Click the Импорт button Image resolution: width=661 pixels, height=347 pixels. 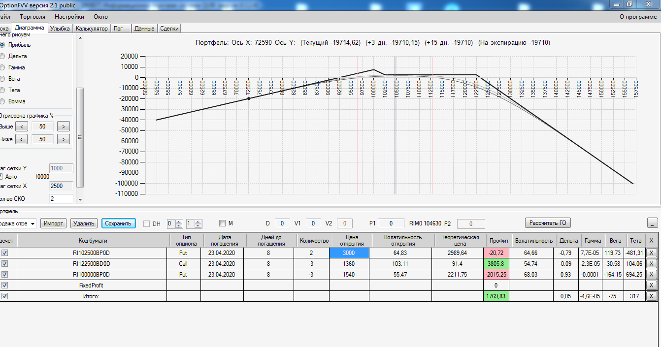click(53, 223)
